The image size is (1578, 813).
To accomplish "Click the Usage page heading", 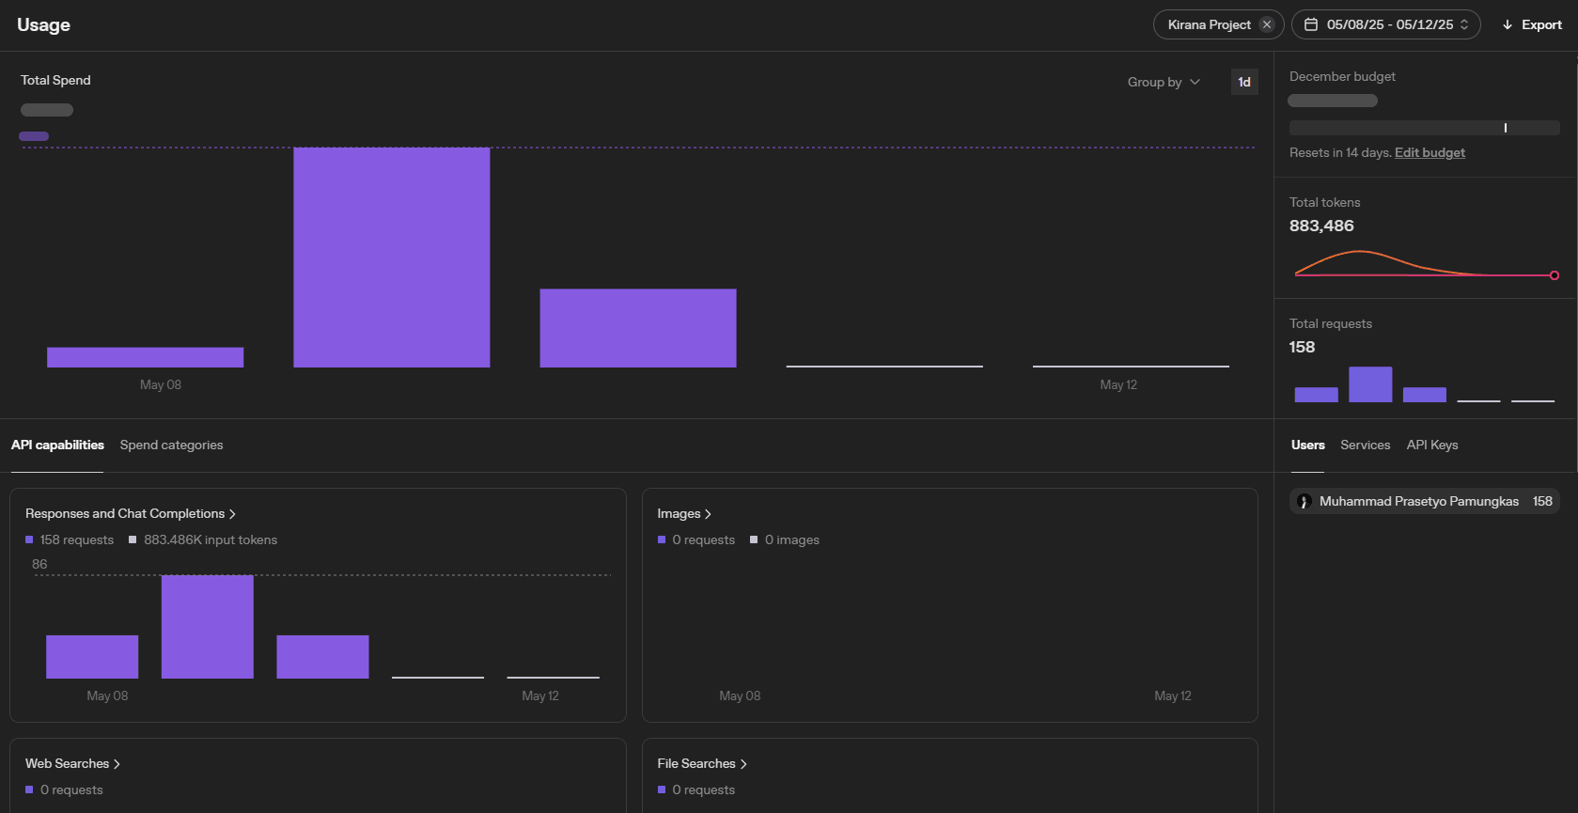I will pos(43,24).
